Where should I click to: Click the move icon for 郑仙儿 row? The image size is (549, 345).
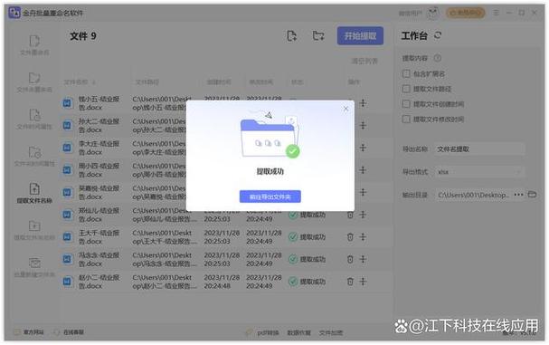(x=363, y=215)
